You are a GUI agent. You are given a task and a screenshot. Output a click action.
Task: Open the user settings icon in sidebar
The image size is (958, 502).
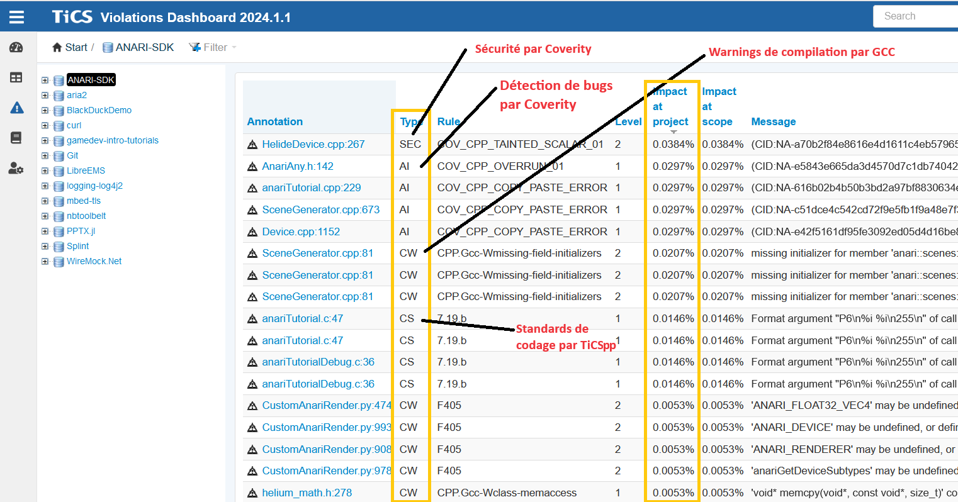pyautogui.click(x=16, y=168)
